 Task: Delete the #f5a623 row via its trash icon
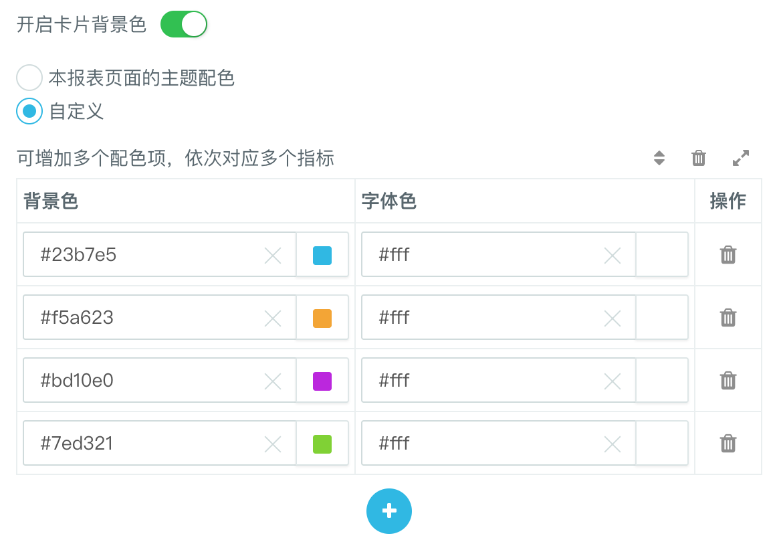728,317
